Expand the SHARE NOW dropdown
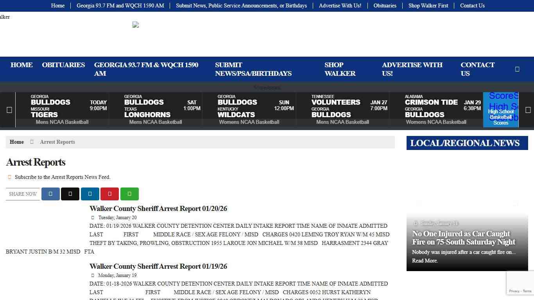 click(x=22, y=194)
